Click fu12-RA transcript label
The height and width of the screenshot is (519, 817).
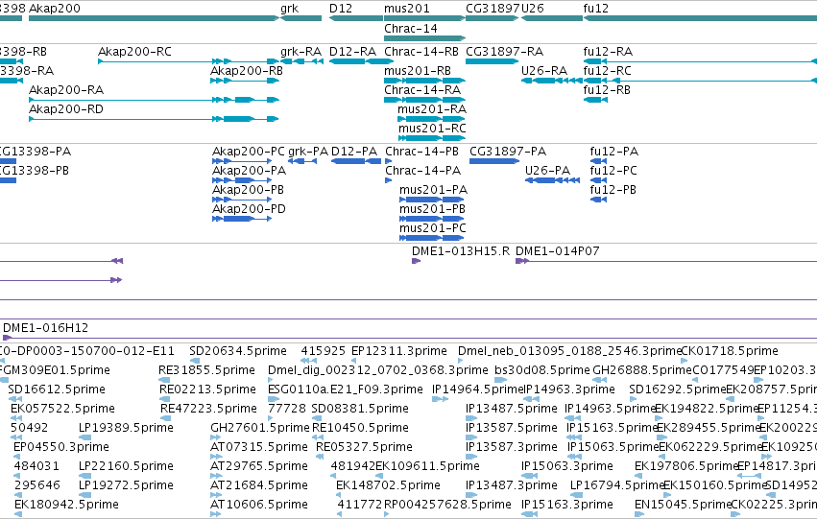point(608,52)
